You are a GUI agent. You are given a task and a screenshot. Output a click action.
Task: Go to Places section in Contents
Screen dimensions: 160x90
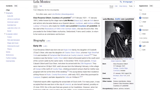(x=9, y=49)
